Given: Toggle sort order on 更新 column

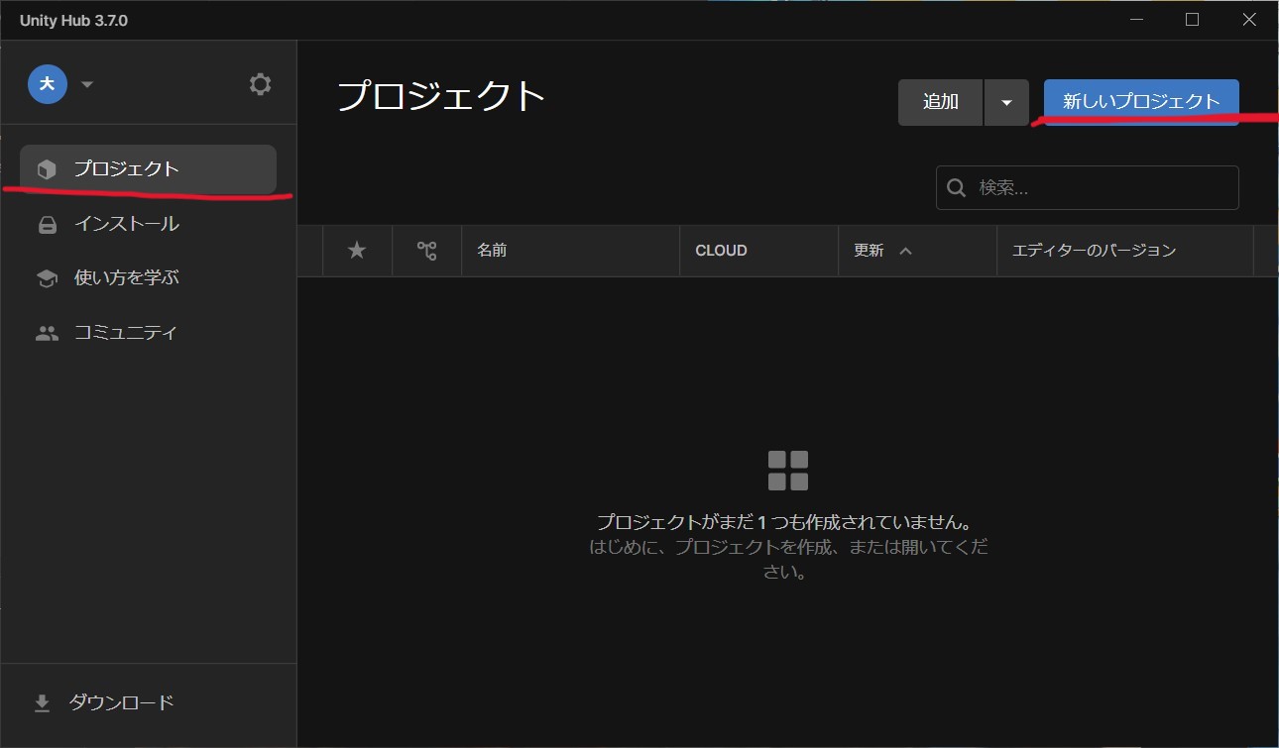Looking at the screenshot, I should click(905, 251).
